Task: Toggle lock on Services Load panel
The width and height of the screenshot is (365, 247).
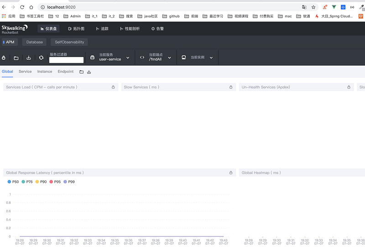Action: [113, 87]
